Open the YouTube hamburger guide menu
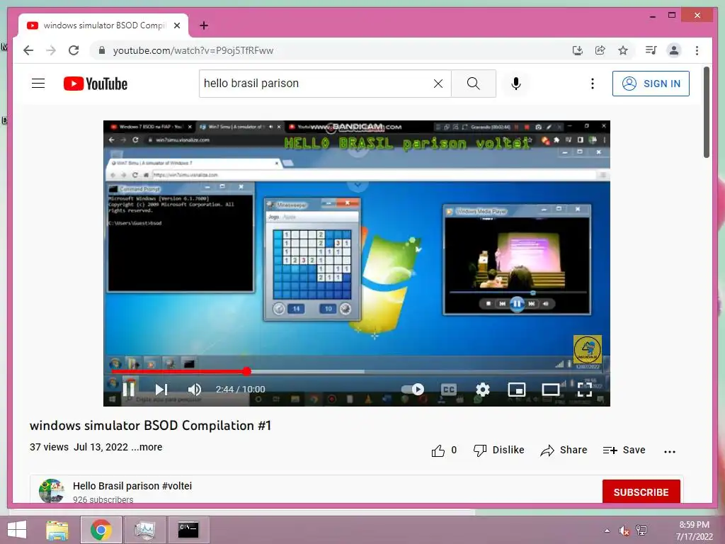The width and height of the screenshot is (725, 544). 38,84
